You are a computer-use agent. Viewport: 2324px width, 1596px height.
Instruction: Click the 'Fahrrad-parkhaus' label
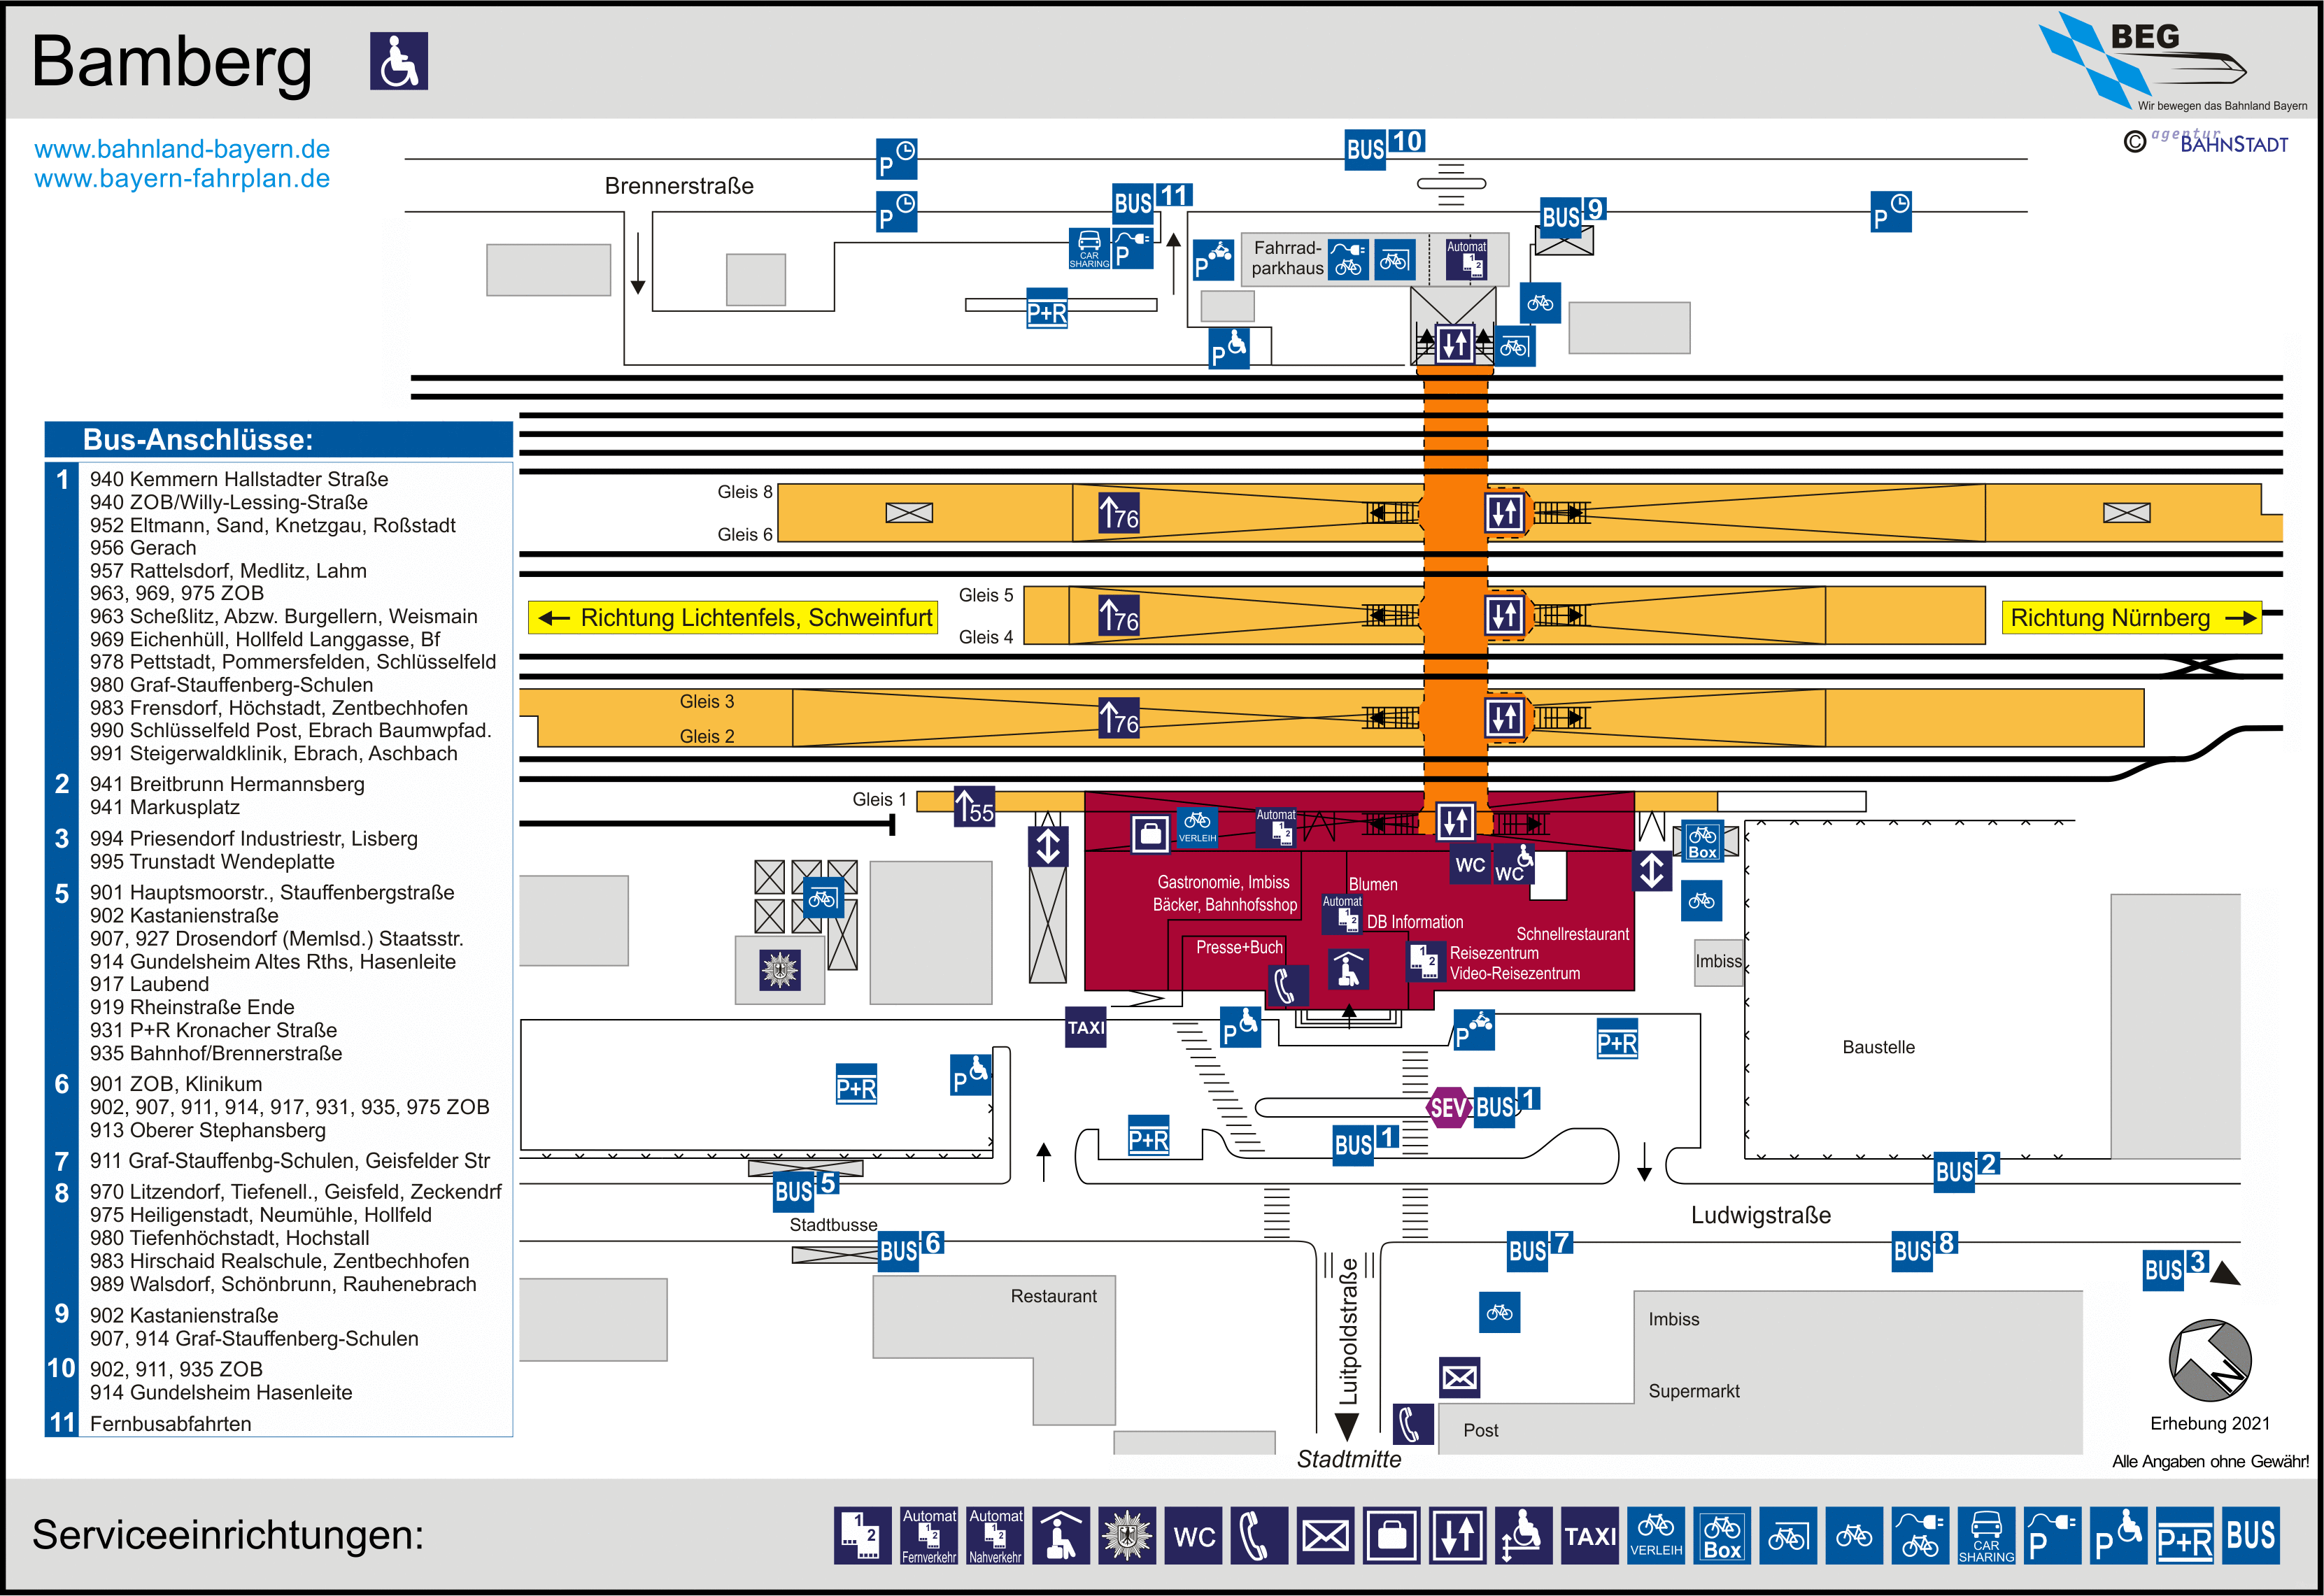1288,258
